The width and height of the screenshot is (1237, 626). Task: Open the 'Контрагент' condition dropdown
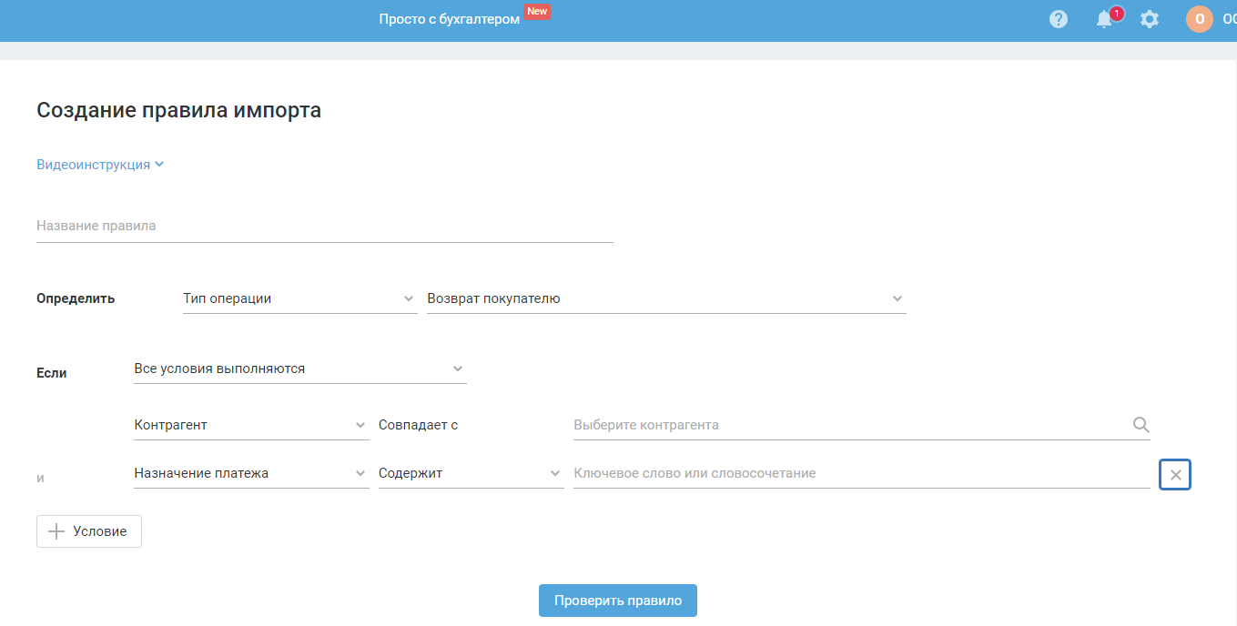[x=251, y=425]
